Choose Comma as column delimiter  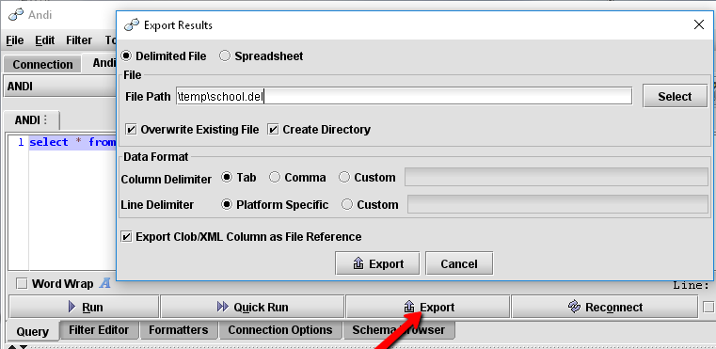coord(275,177)
